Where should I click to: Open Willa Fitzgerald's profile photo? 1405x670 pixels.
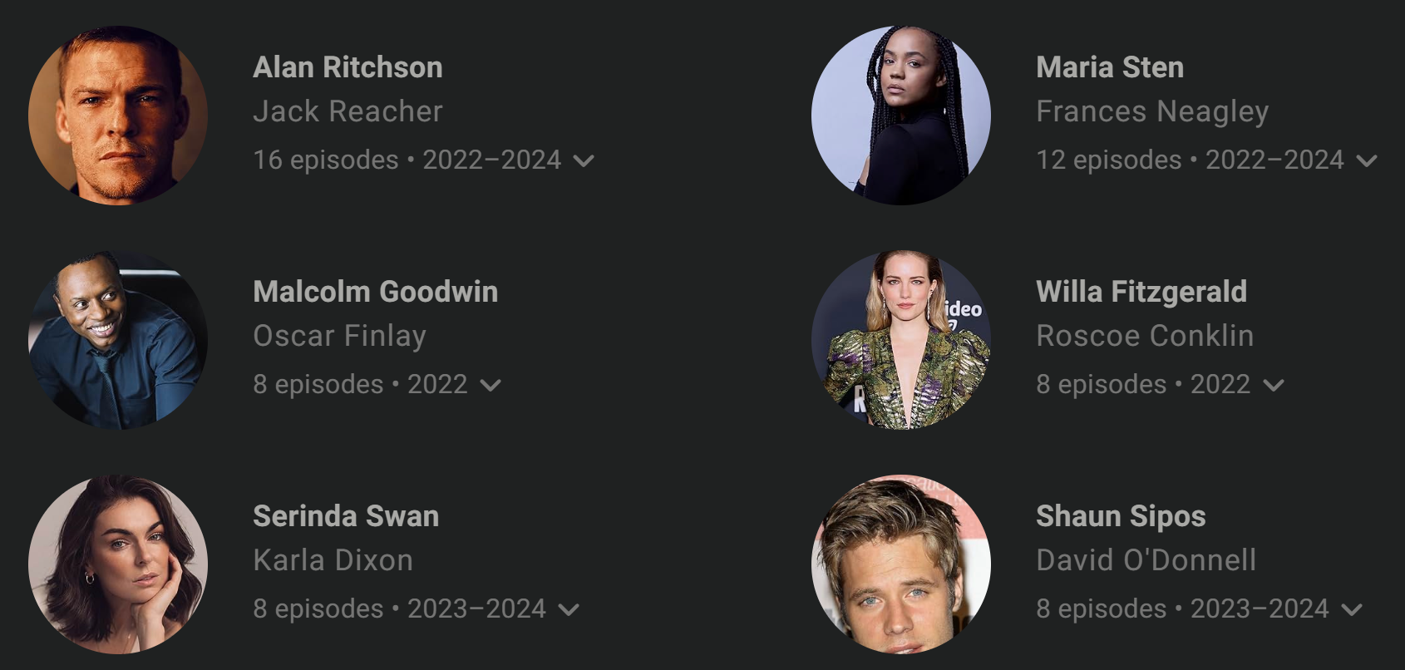pyautogui.click(x=901, y=340)
